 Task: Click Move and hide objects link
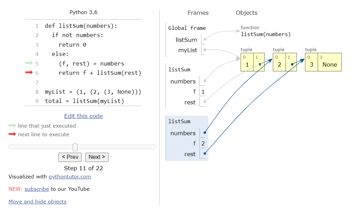pyautogui.click(x=37, y=202)
